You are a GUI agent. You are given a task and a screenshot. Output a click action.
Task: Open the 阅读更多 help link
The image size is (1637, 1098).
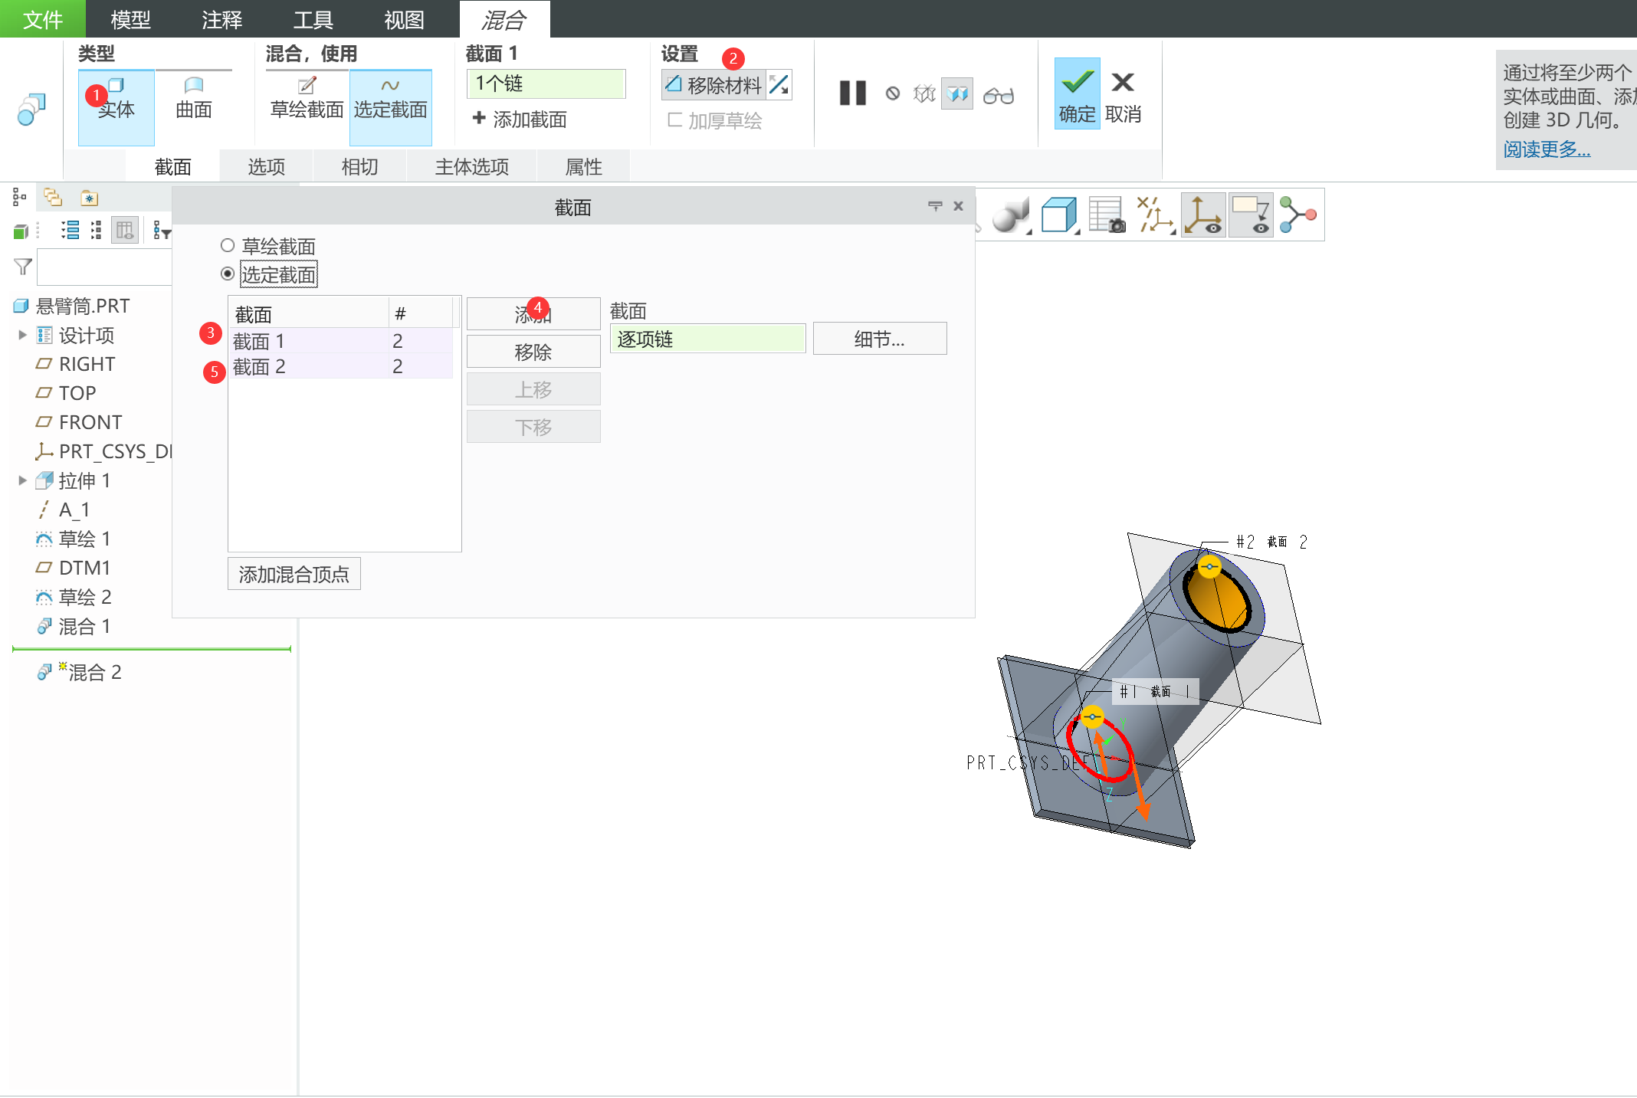[1546, 149]
